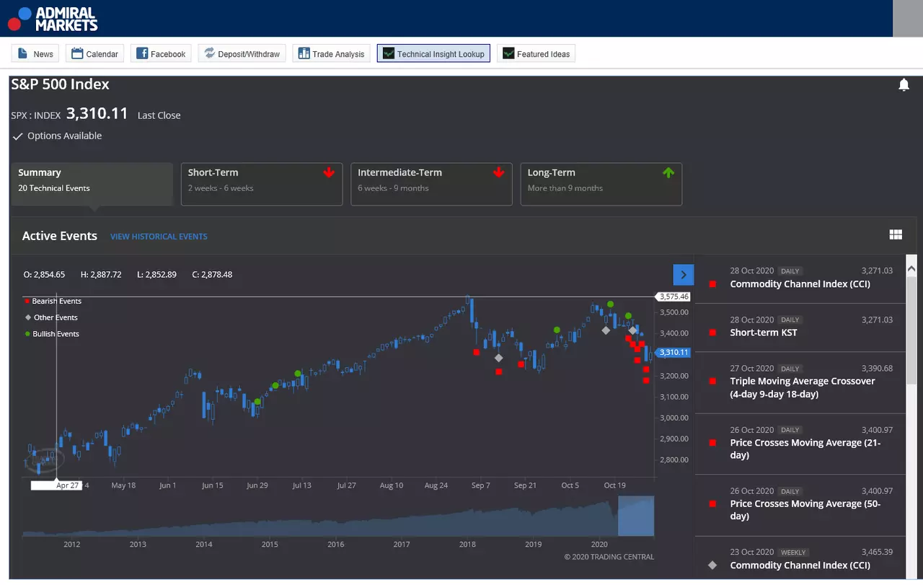Click Options Available text
Image resolution: width=923 pixels, height=585 pixels.
(x=65, y=136)
